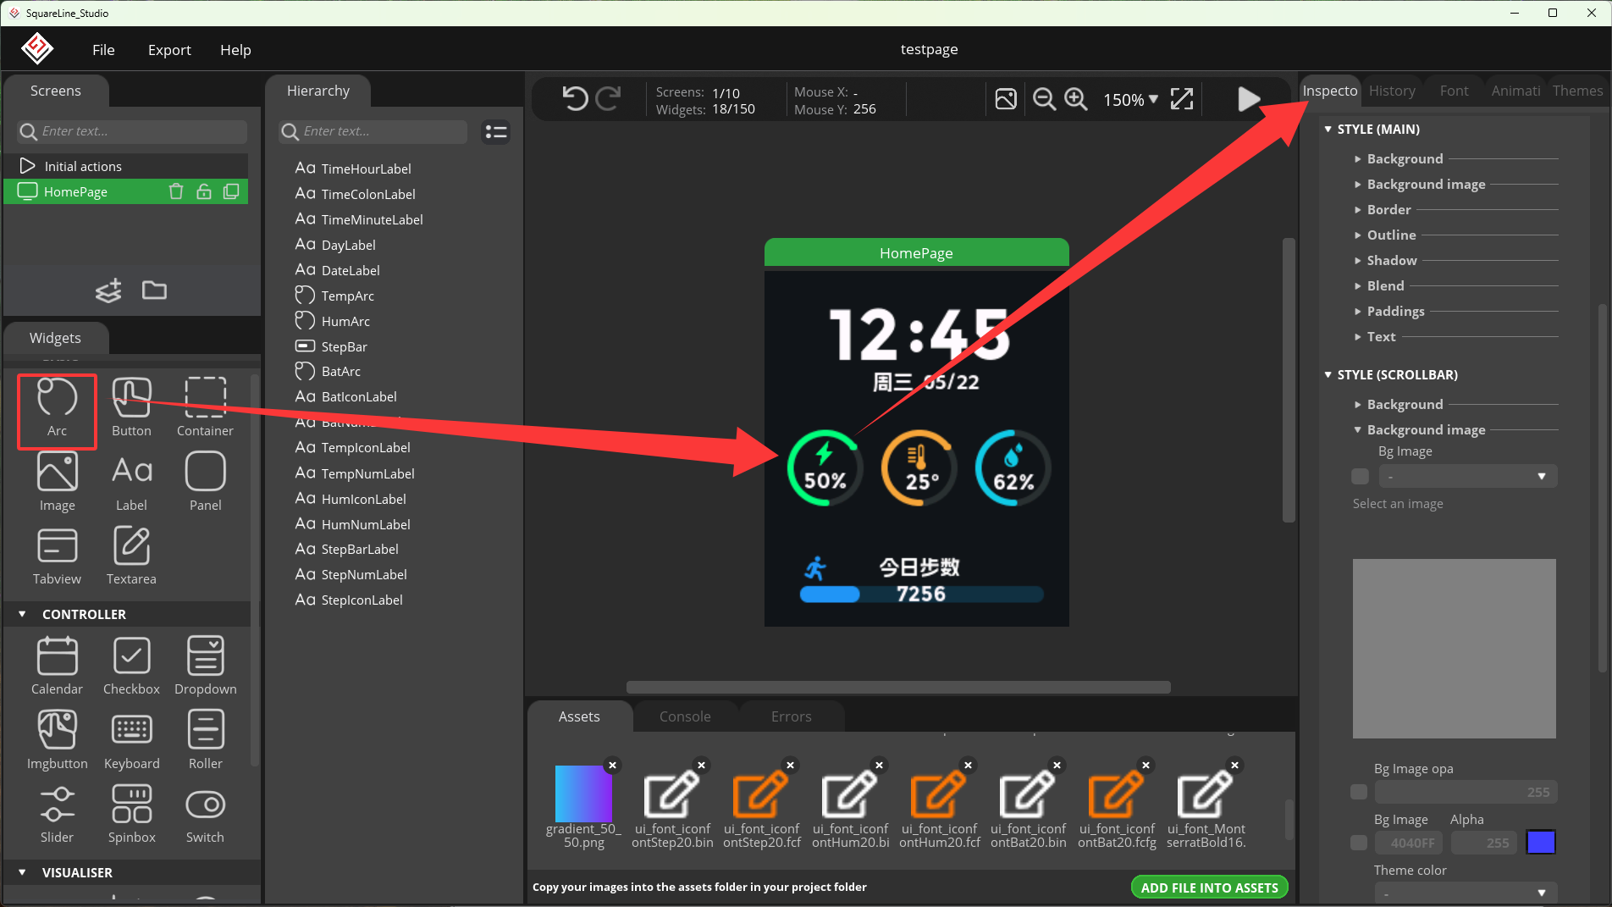
Task: Click the zoom in magnifier icon
Action: pos(1075,99)
